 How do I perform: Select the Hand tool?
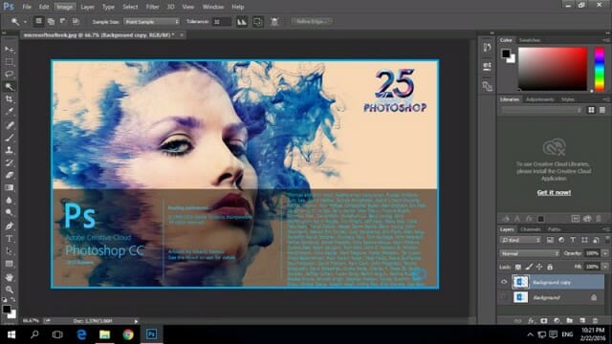(x=9, y=277)
